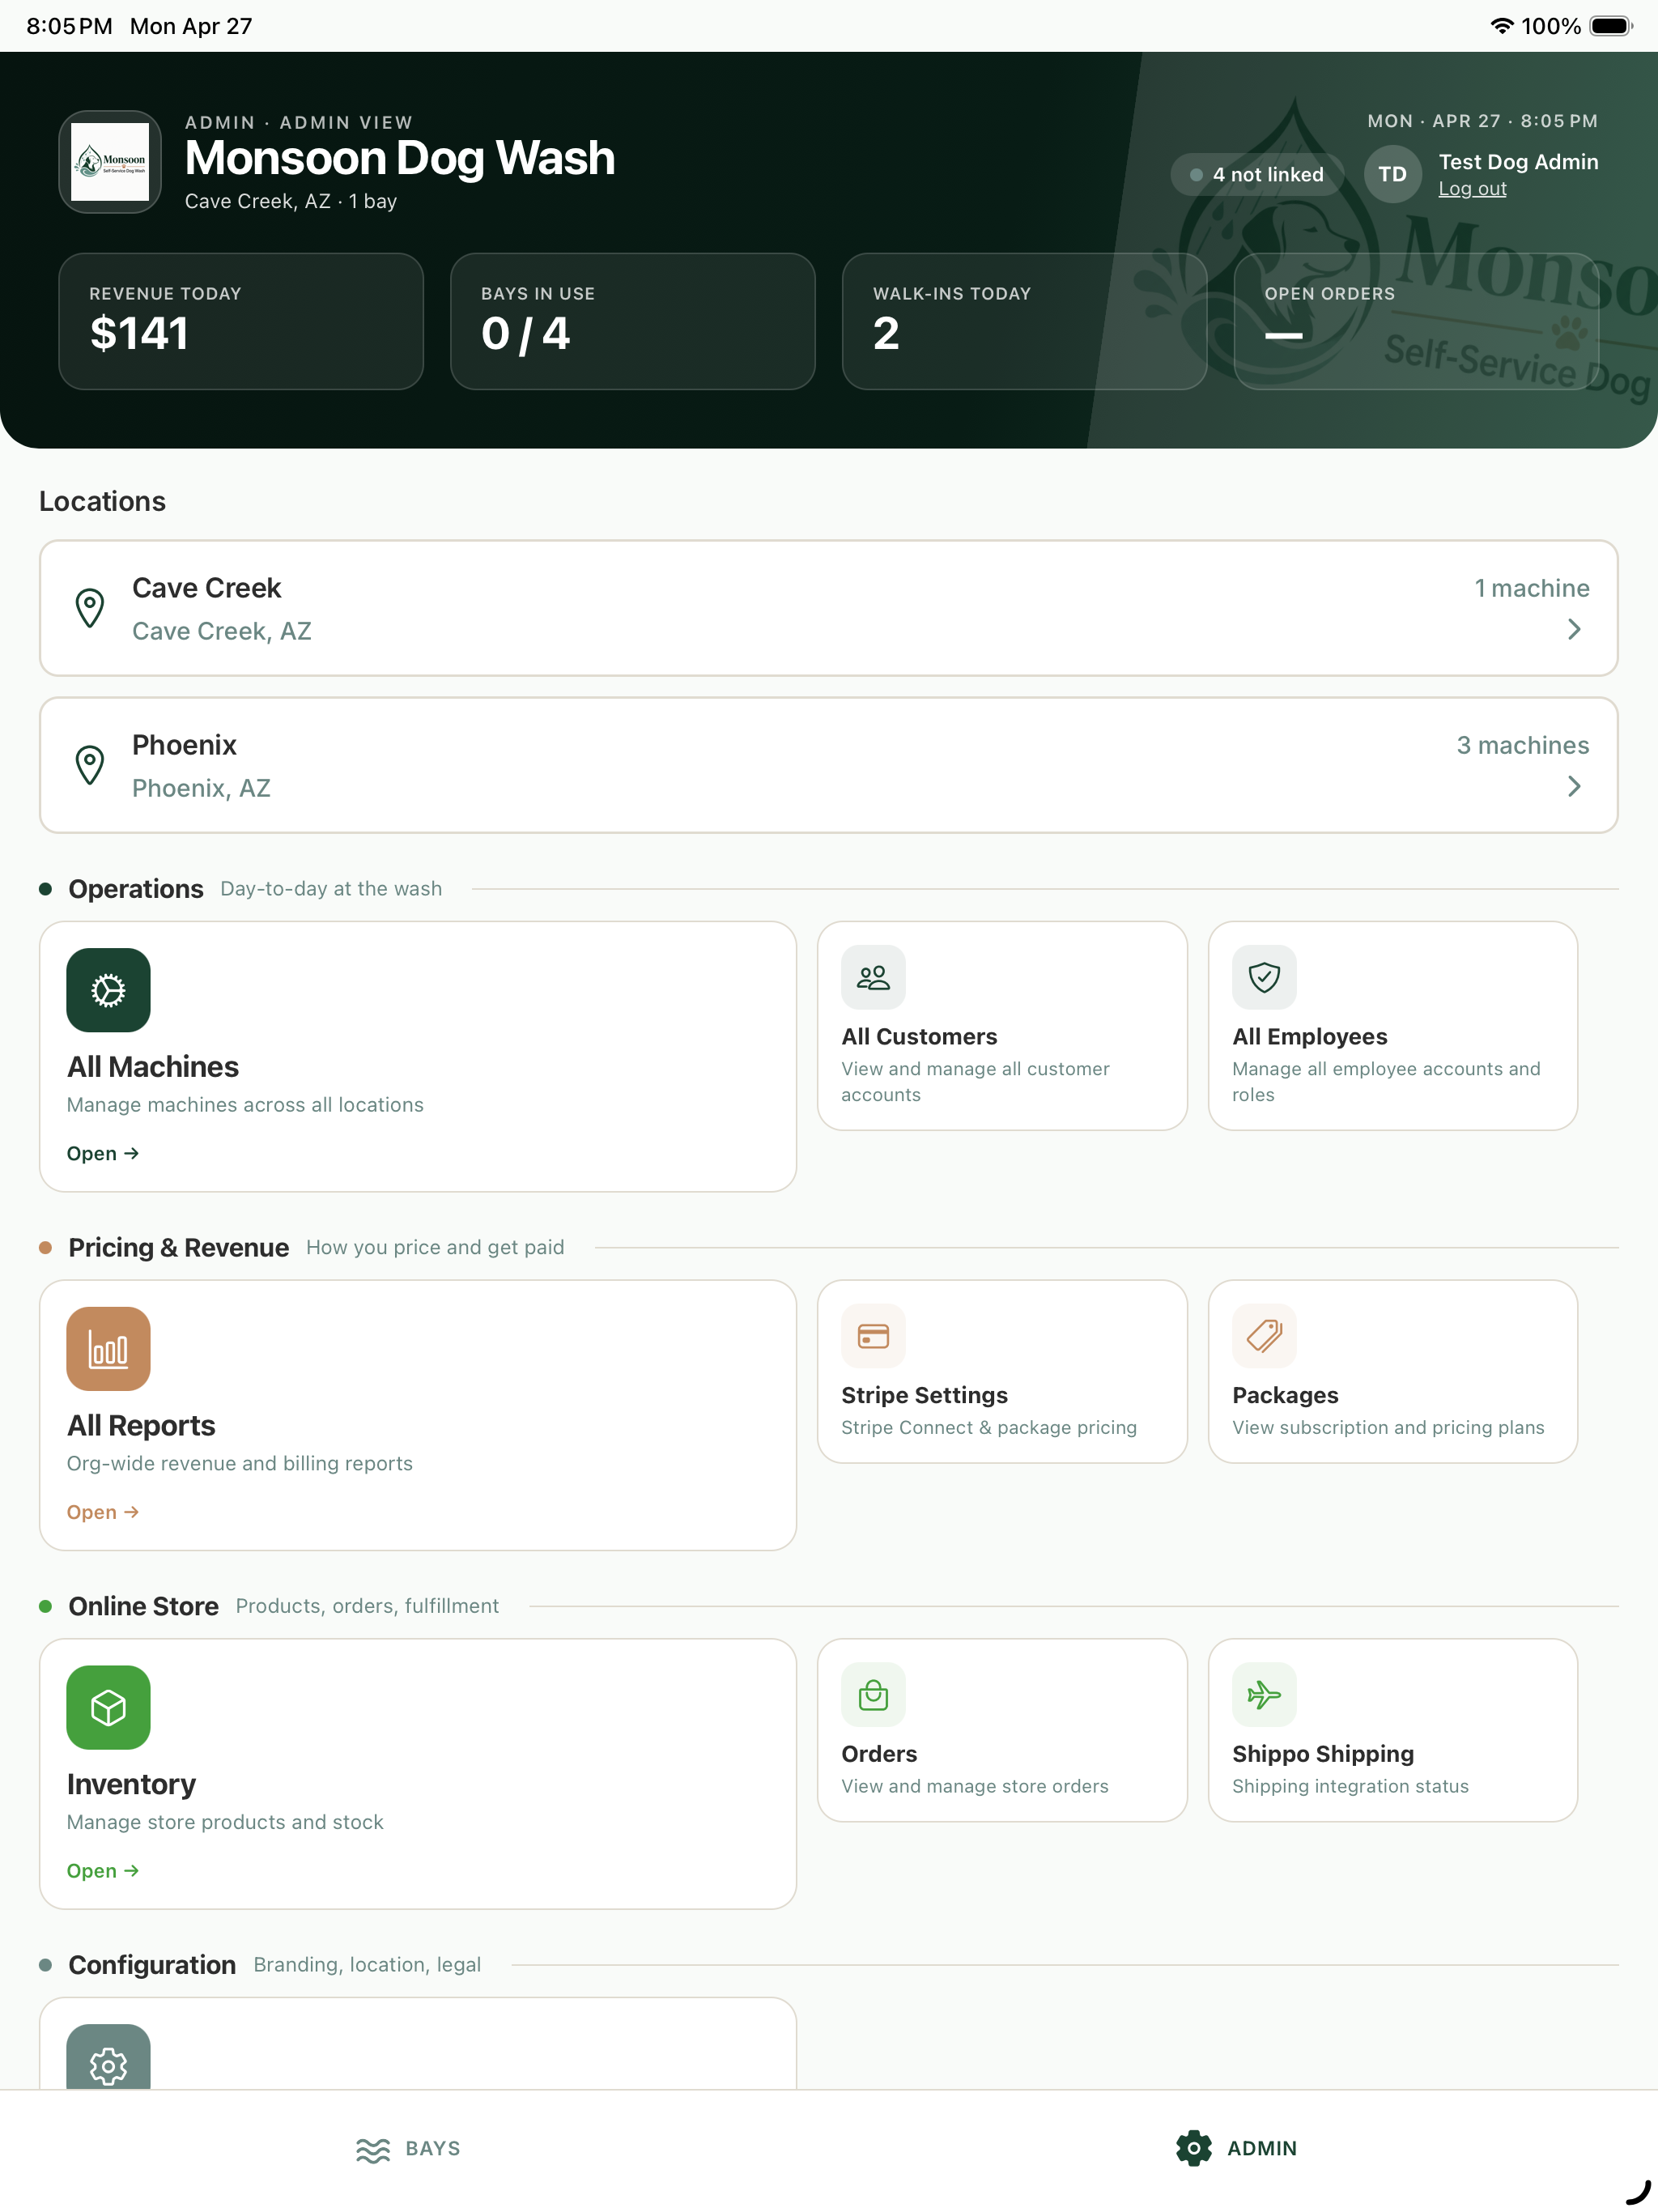
Task: Click the 'Locations' heading
Action: click(x=102, y=501)
